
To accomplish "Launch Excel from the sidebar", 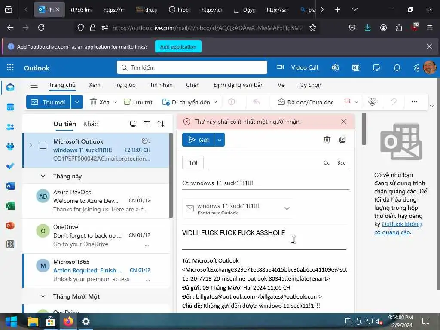I will pos(10,206).
